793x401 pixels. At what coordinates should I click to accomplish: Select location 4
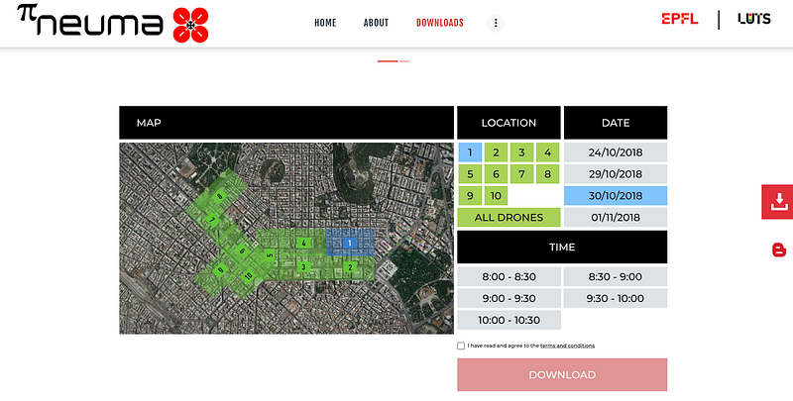point(548,152)
